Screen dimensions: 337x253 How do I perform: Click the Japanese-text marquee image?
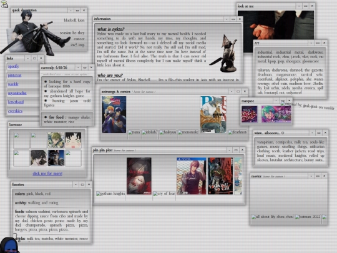coord(249,114)
